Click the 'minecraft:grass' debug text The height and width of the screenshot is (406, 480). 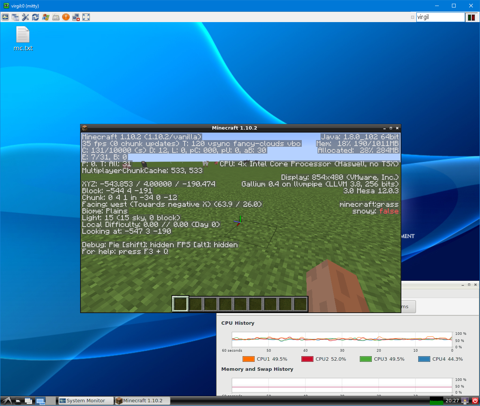click(369, 204)
